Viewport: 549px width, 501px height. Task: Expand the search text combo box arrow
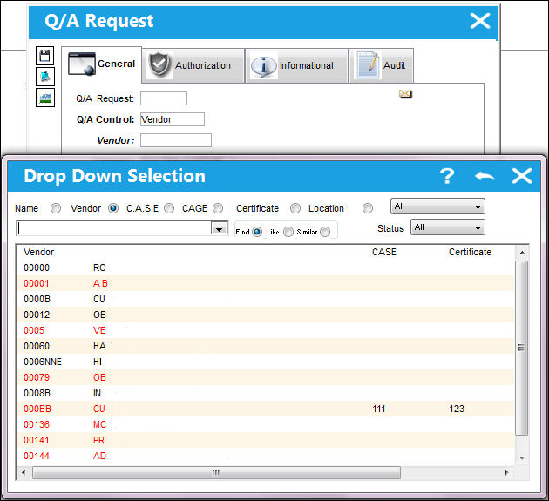pos(220,228)
